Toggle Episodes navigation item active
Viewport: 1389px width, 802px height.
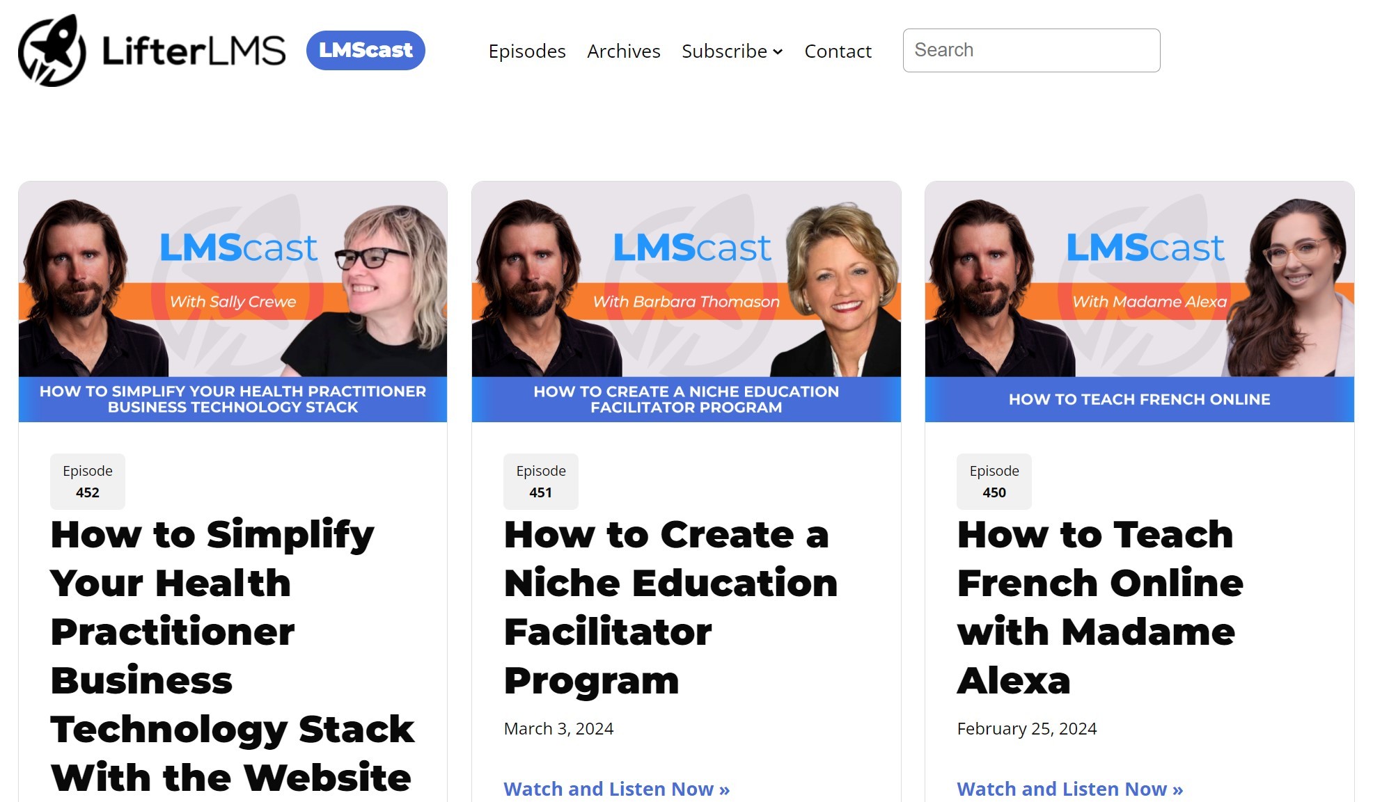point(526,49)
